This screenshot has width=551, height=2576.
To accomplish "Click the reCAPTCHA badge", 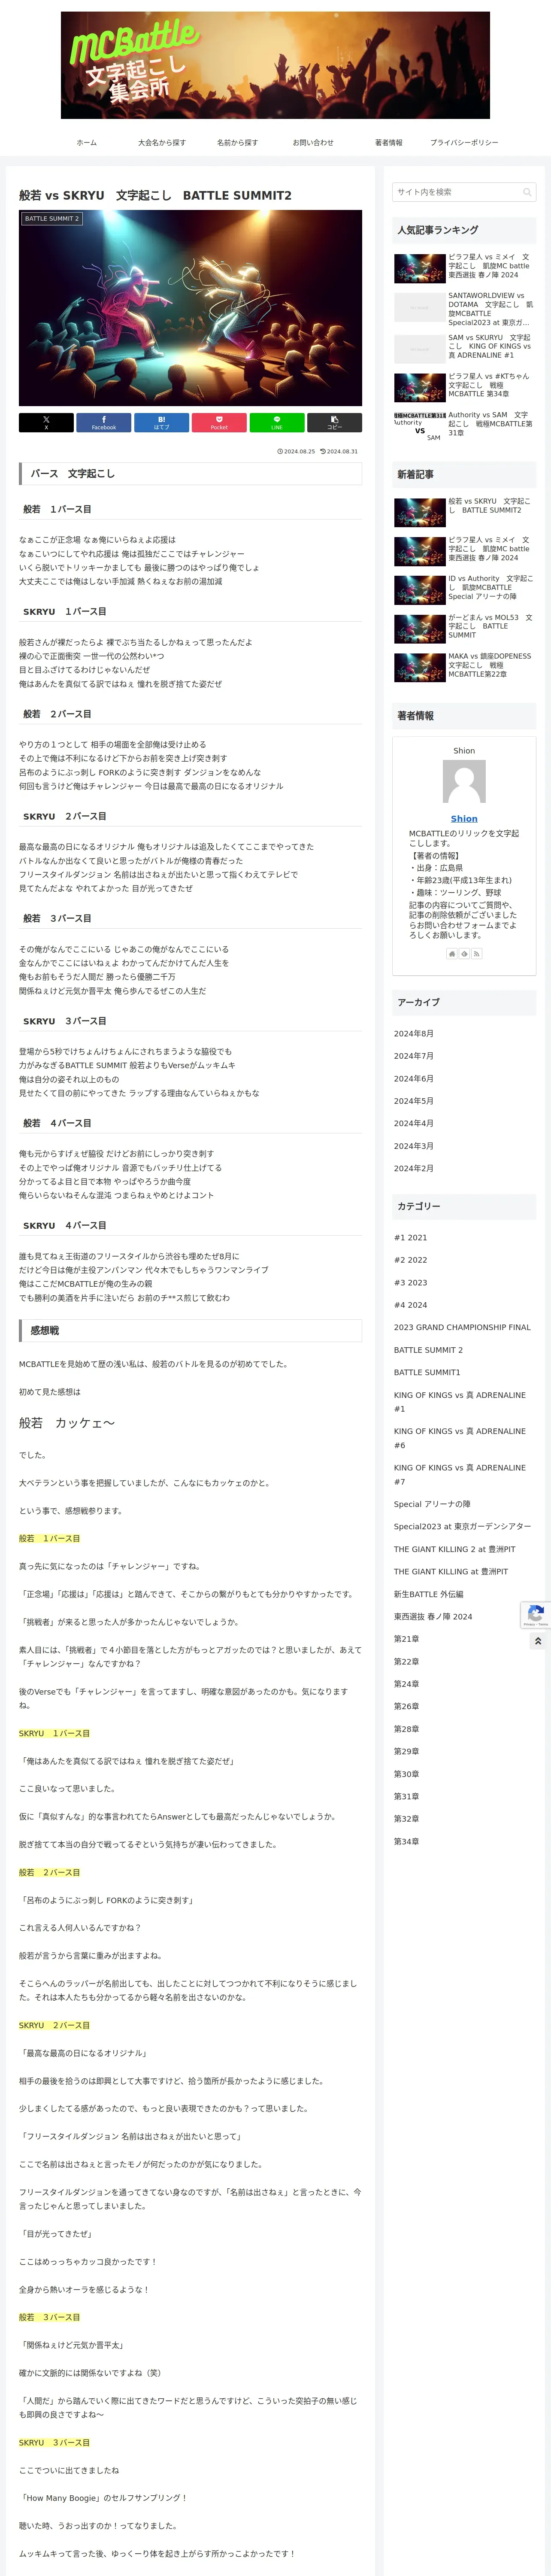I will [x=536, y=1615].
